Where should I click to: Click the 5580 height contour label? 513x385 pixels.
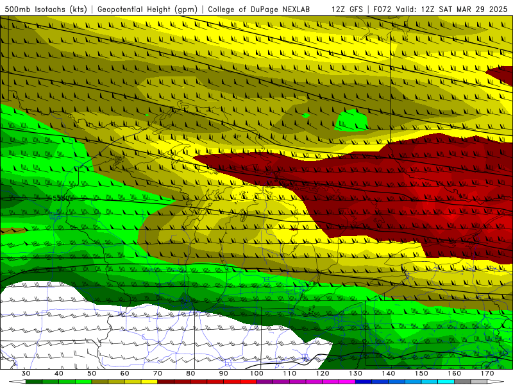point(61,198)
